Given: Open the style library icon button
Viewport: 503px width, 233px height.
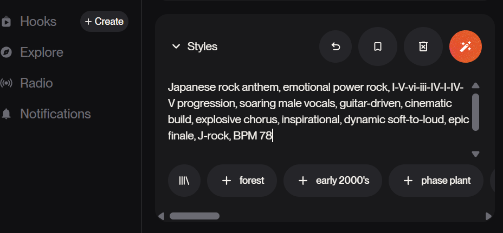Looking at the screenshot, I should coord(184,181).
